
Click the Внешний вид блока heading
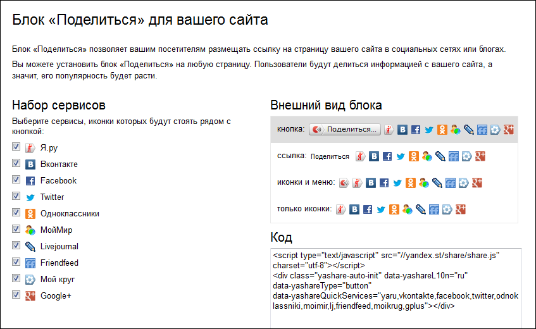(x=326, y=105)
